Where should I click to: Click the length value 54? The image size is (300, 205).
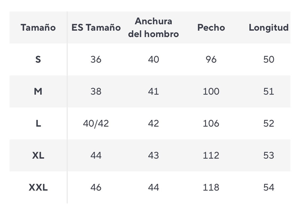pyautogui.click(x=269, y=187)
